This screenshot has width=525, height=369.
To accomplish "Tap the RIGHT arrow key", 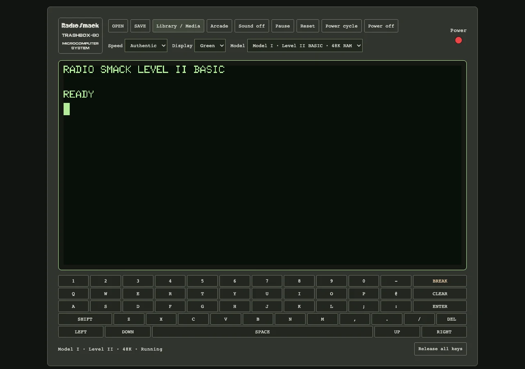I will [444, 332].
